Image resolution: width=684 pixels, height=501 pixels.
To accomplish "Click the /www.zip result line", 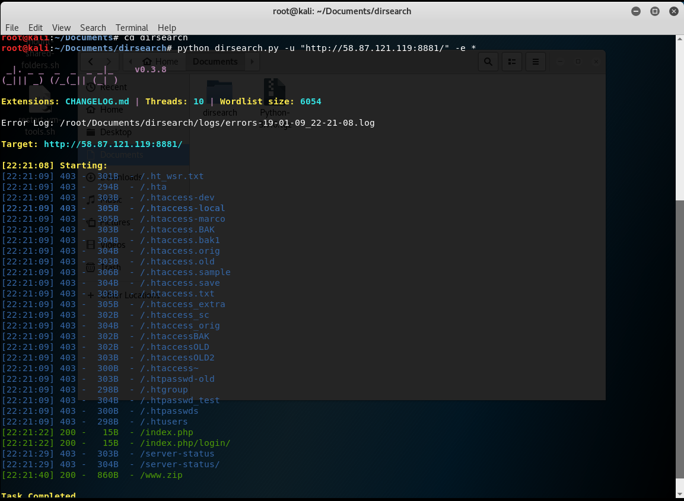I will pyautogui.click(x=92, y=475).
